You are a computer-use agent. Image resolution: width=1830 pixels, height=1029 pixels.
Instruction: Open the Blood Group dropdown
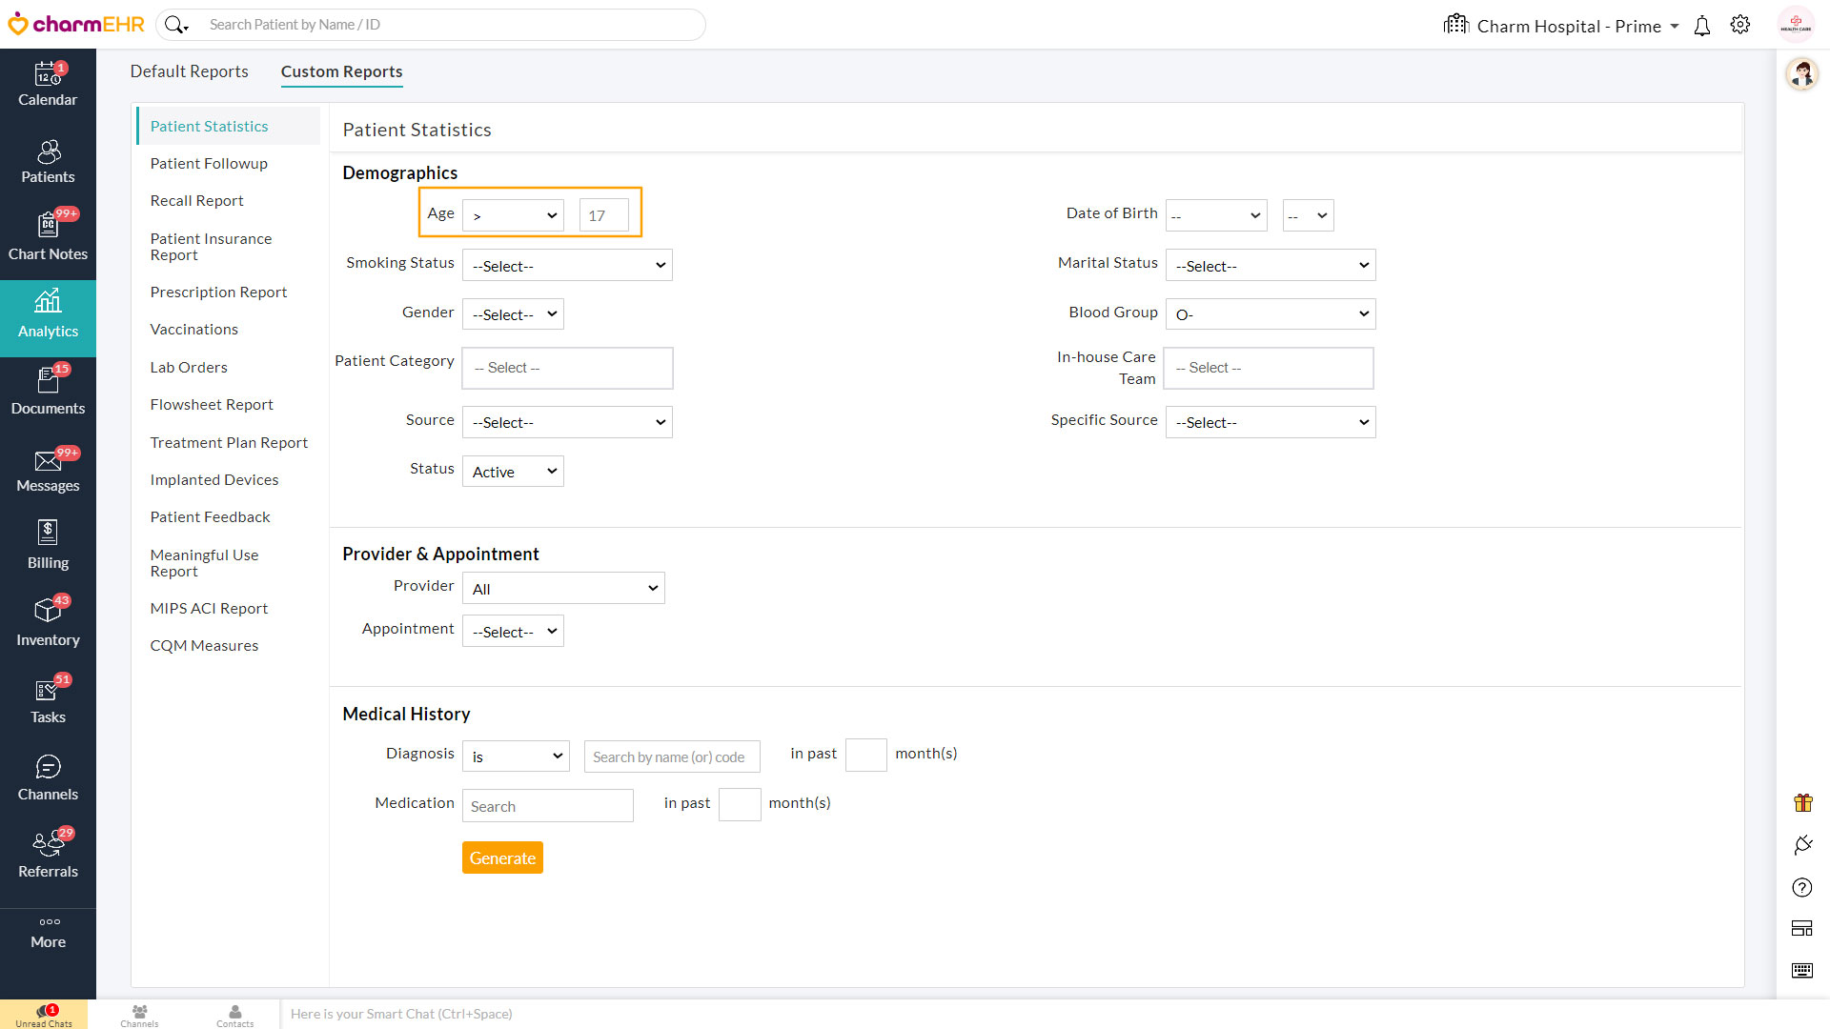pyautogui.click(x=1270, y=314)
